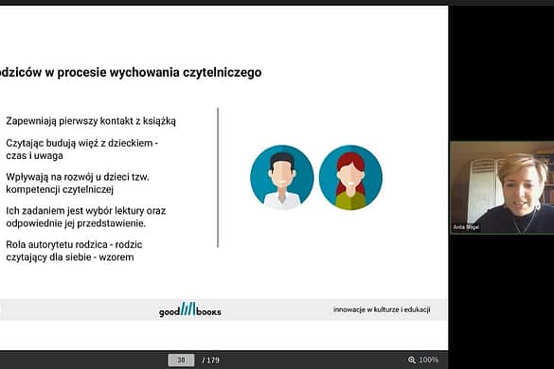Click the female avatar icon on slide

(350, 177)
